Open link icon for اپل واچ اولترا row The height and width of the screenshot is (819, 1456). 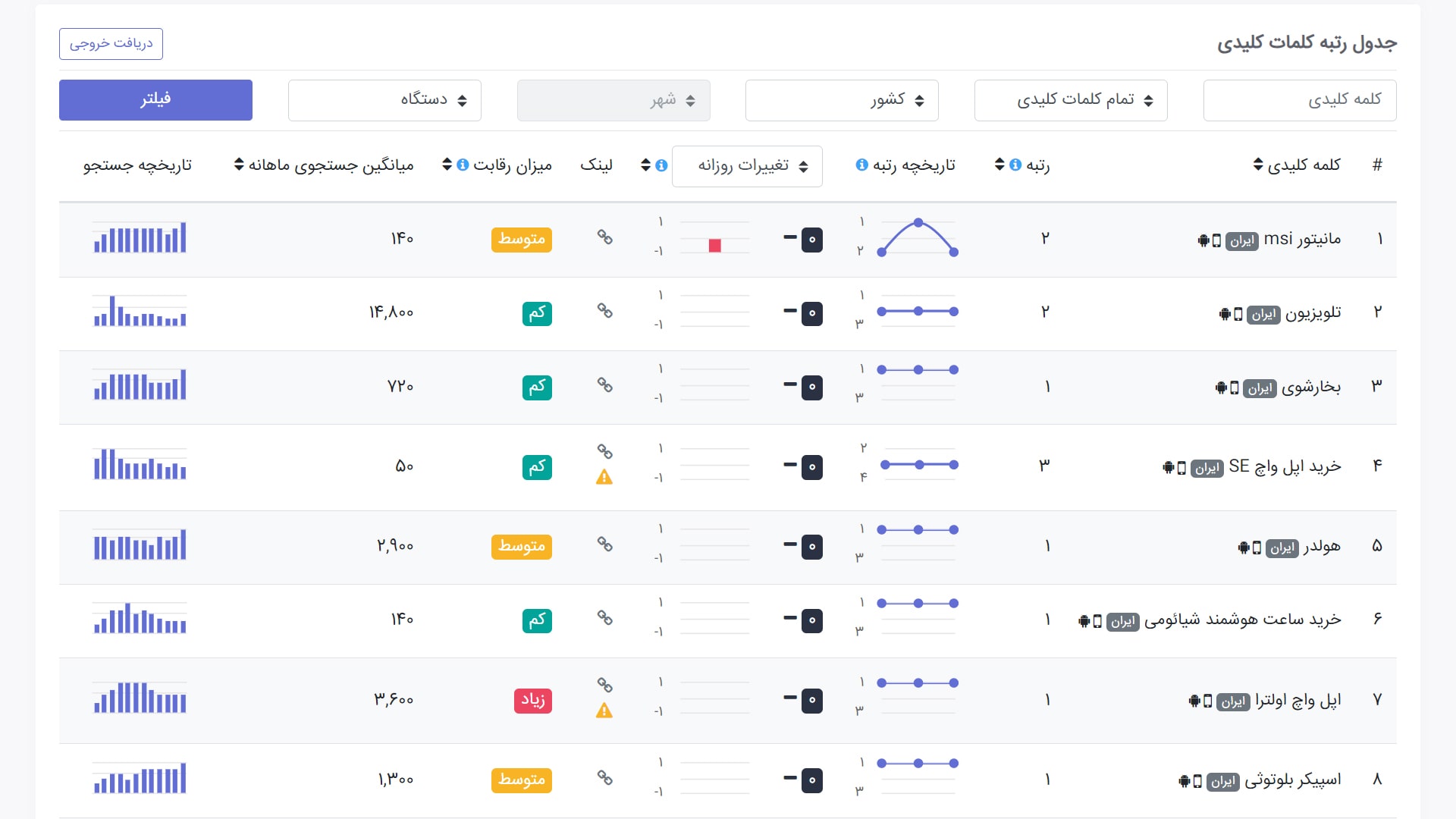click(x=604, y=686)
